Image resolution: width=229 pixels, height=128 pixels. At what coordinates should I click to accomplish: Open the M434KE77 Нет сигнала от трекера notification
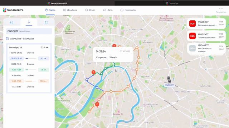coord(206,48)
